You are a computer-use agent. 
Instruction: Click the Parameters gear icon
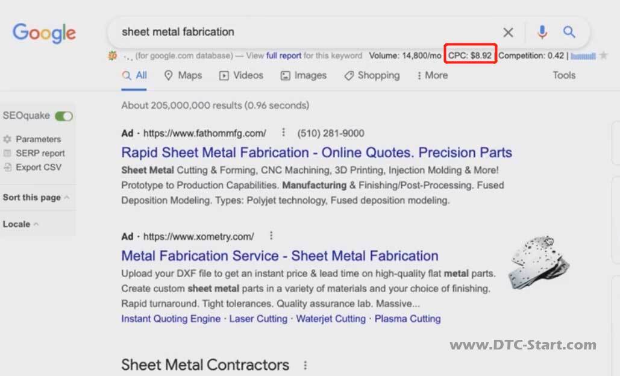[x=7, y=139]
